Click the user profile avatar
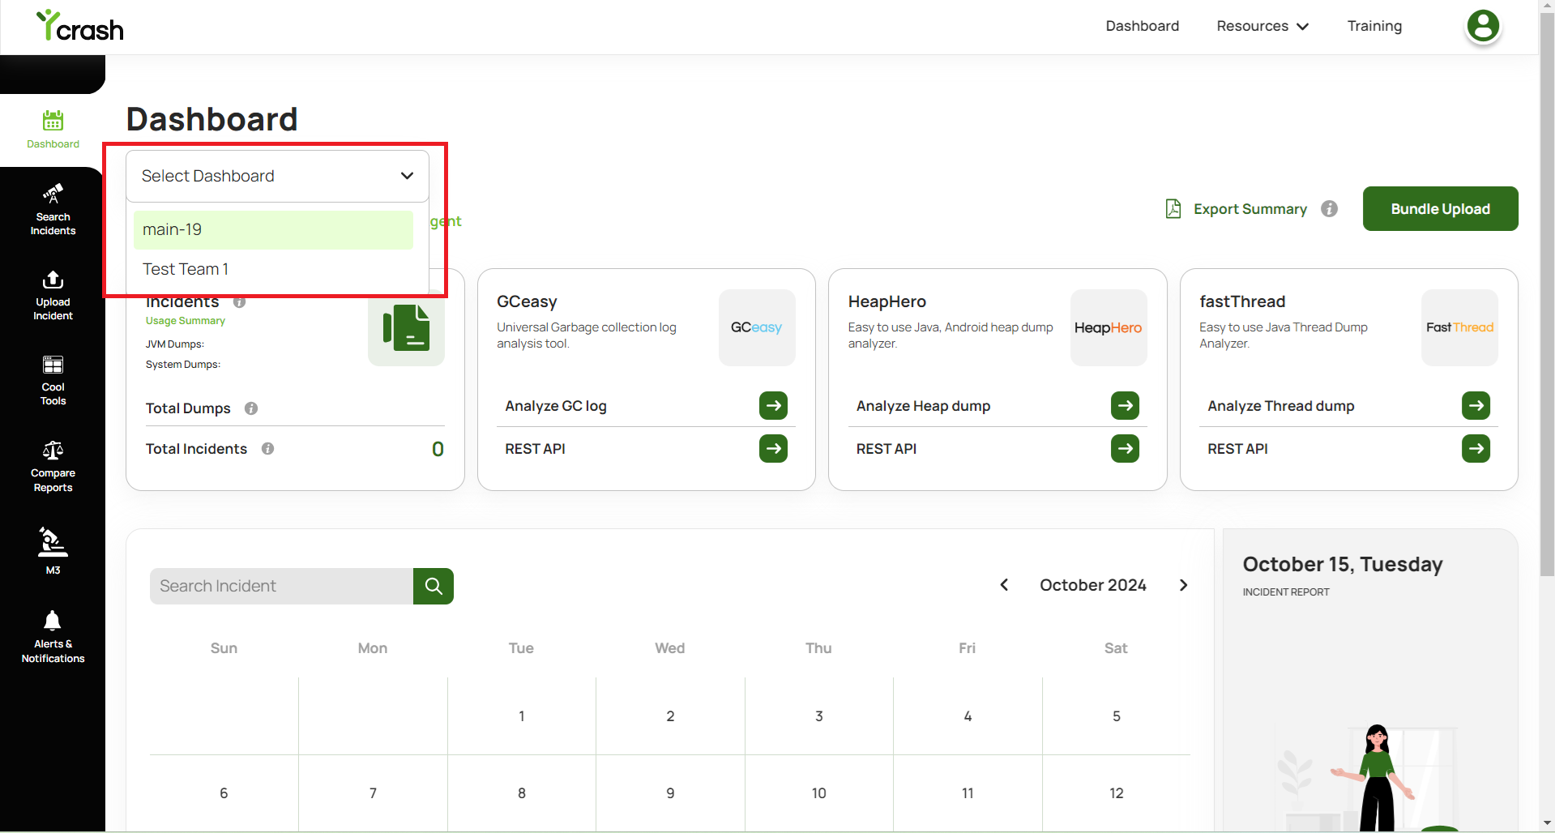 (x=1483, y=26)
